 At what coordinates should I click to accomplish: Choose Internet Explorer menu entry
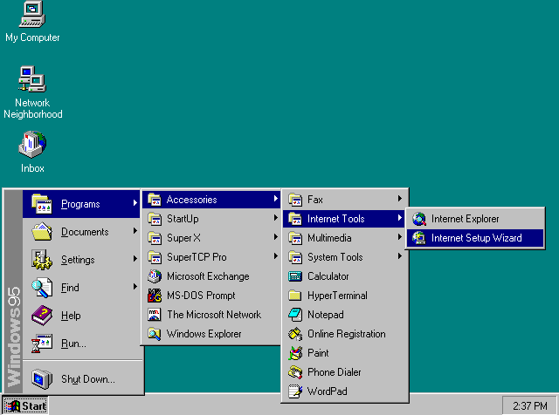pyautogui.click(x=475, y=219)
